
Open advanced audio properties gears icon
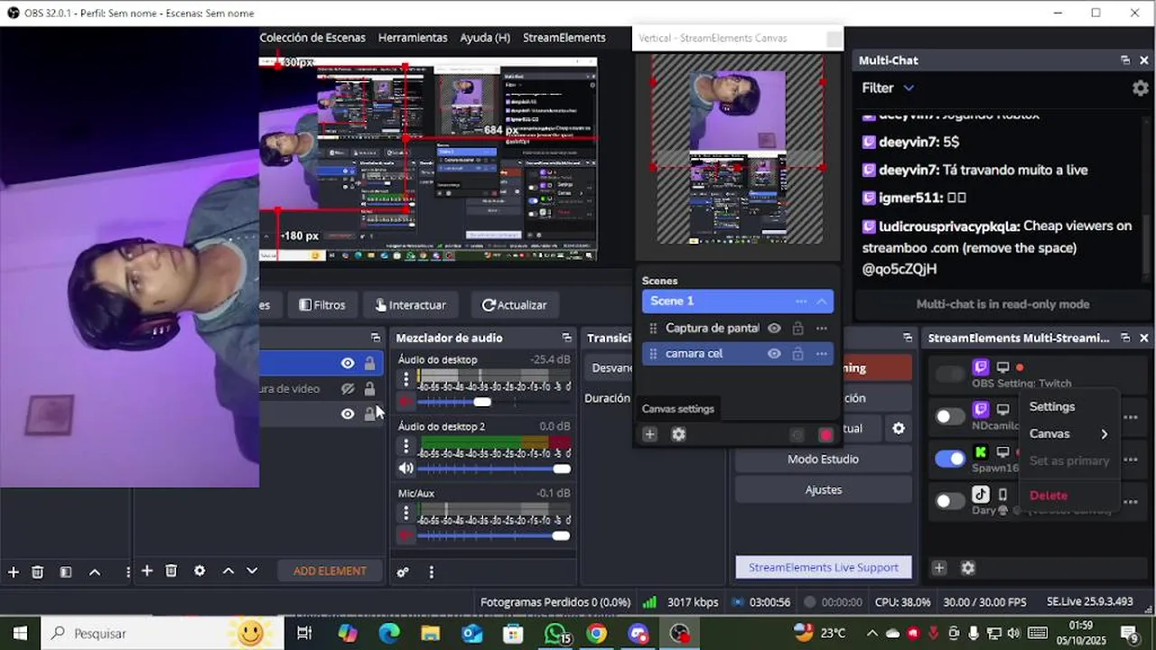tap(403, 571)
